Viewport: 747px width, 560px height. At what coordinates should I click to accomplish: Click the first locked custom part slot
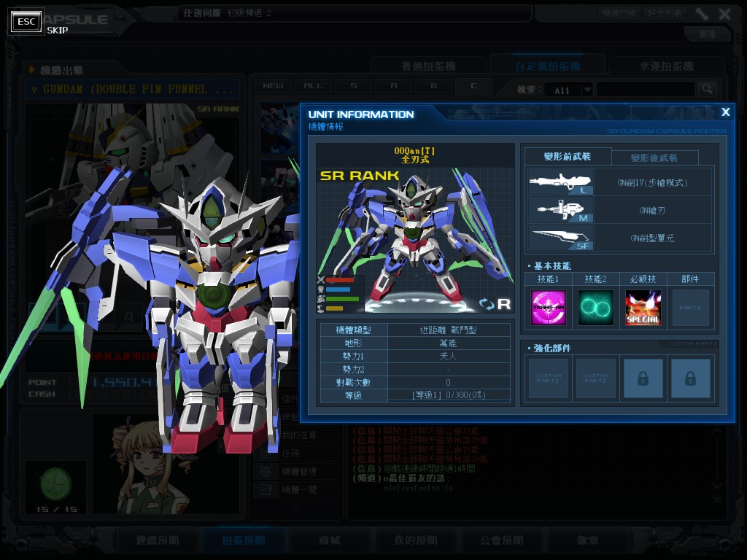point(643,378)
